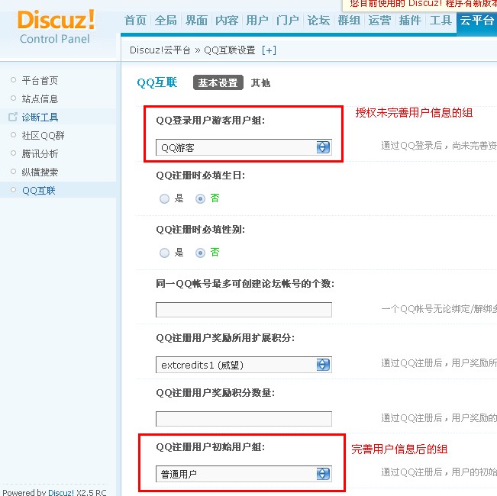This screenshot has height=496, width=497.
Task: Open the 全局 top menu
Action: (x=166, y=21)
